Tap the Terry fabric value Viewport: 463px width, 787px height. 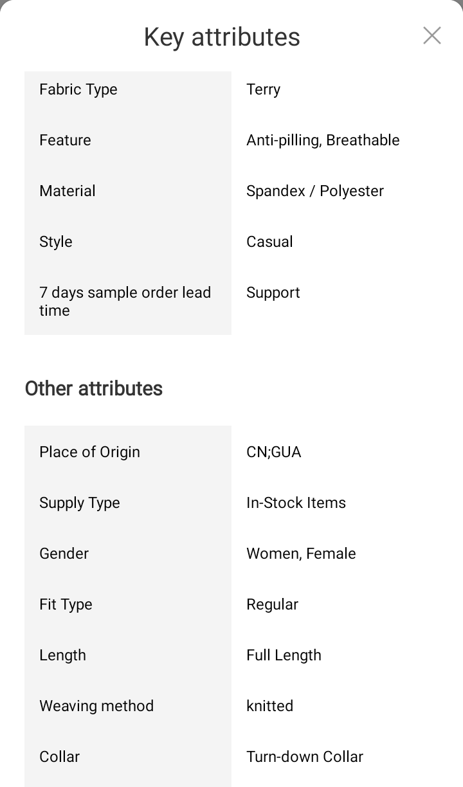tap(264, 89)
